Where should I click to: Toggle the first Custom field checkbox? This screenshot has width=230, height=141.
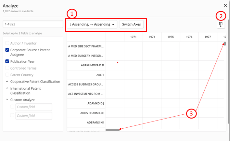coord(12,107)
